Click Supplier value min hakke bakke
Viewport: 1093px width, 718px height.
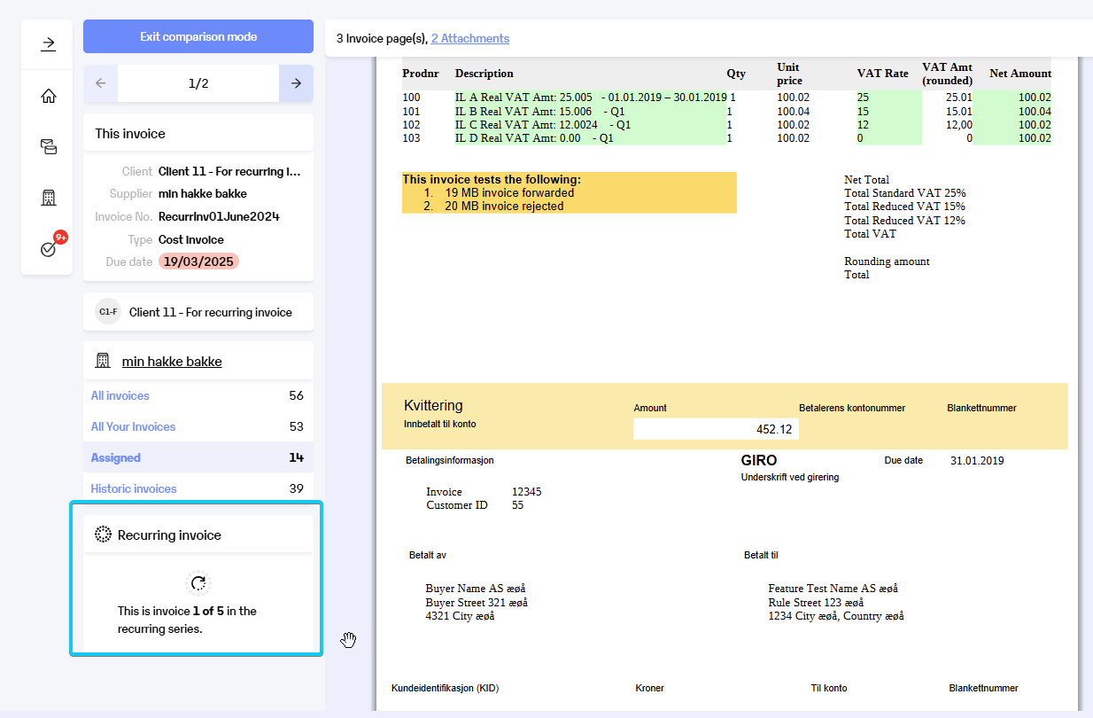point(203,193)
